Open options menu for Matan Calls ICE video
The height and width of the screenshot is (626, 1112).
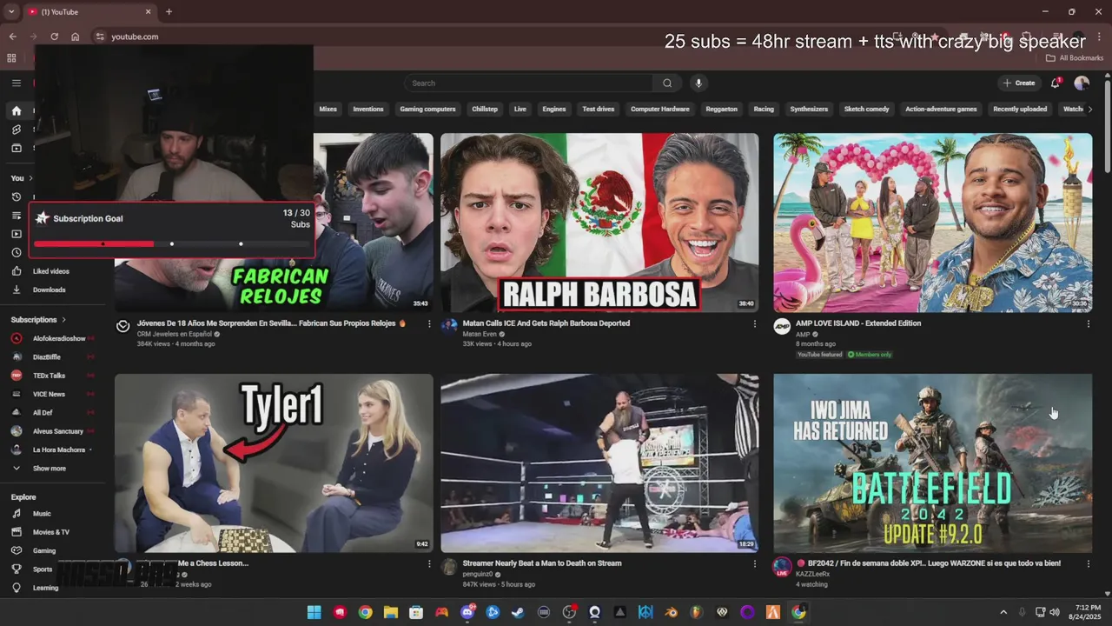(754, 323)
